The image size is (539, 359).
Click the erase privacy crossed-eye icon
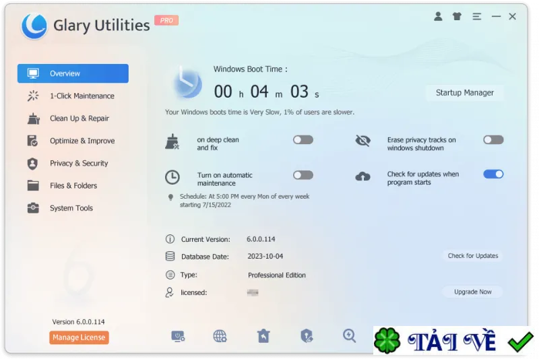coord(362,141)
